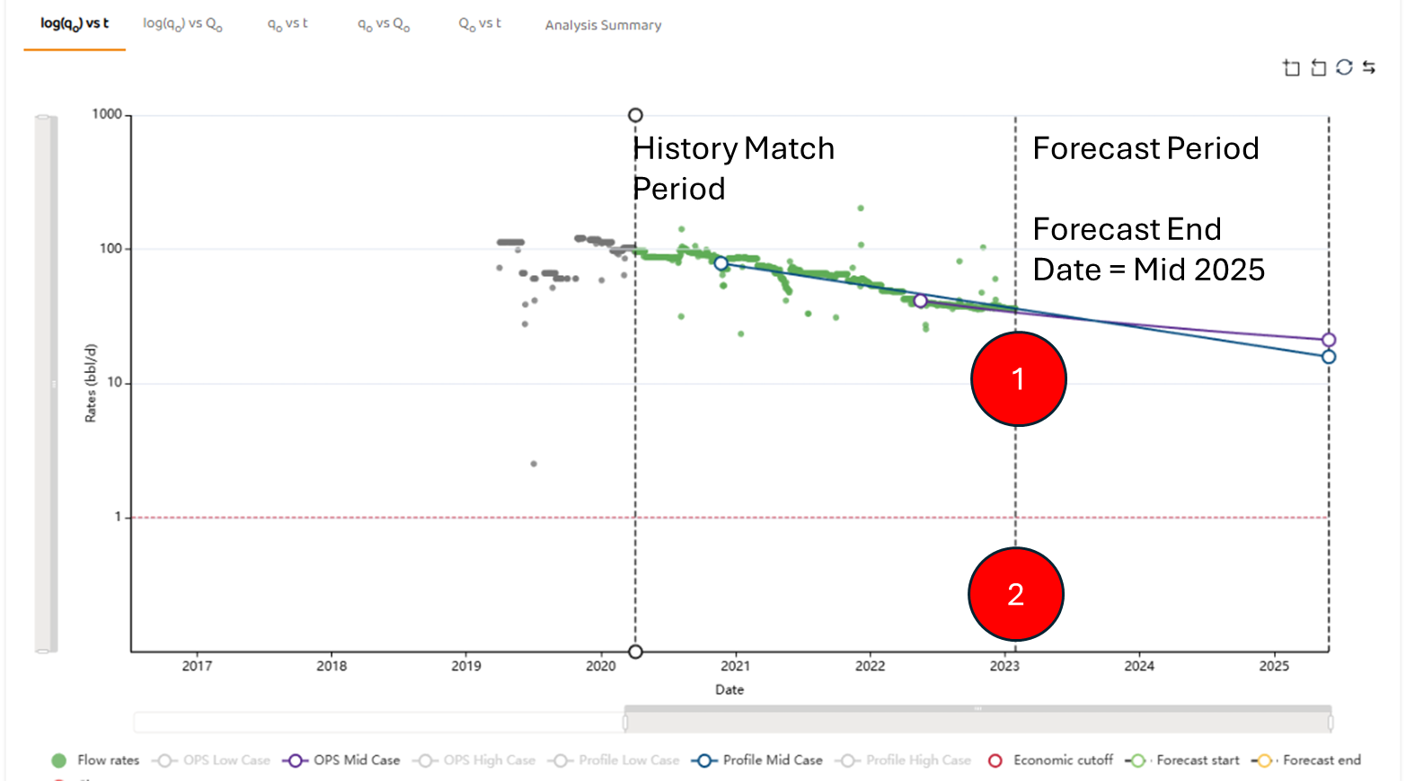The image size is (1406, 781).
Task: Click OPS Mid Case end handle at 2025
Action: [x=1329, y=340]
